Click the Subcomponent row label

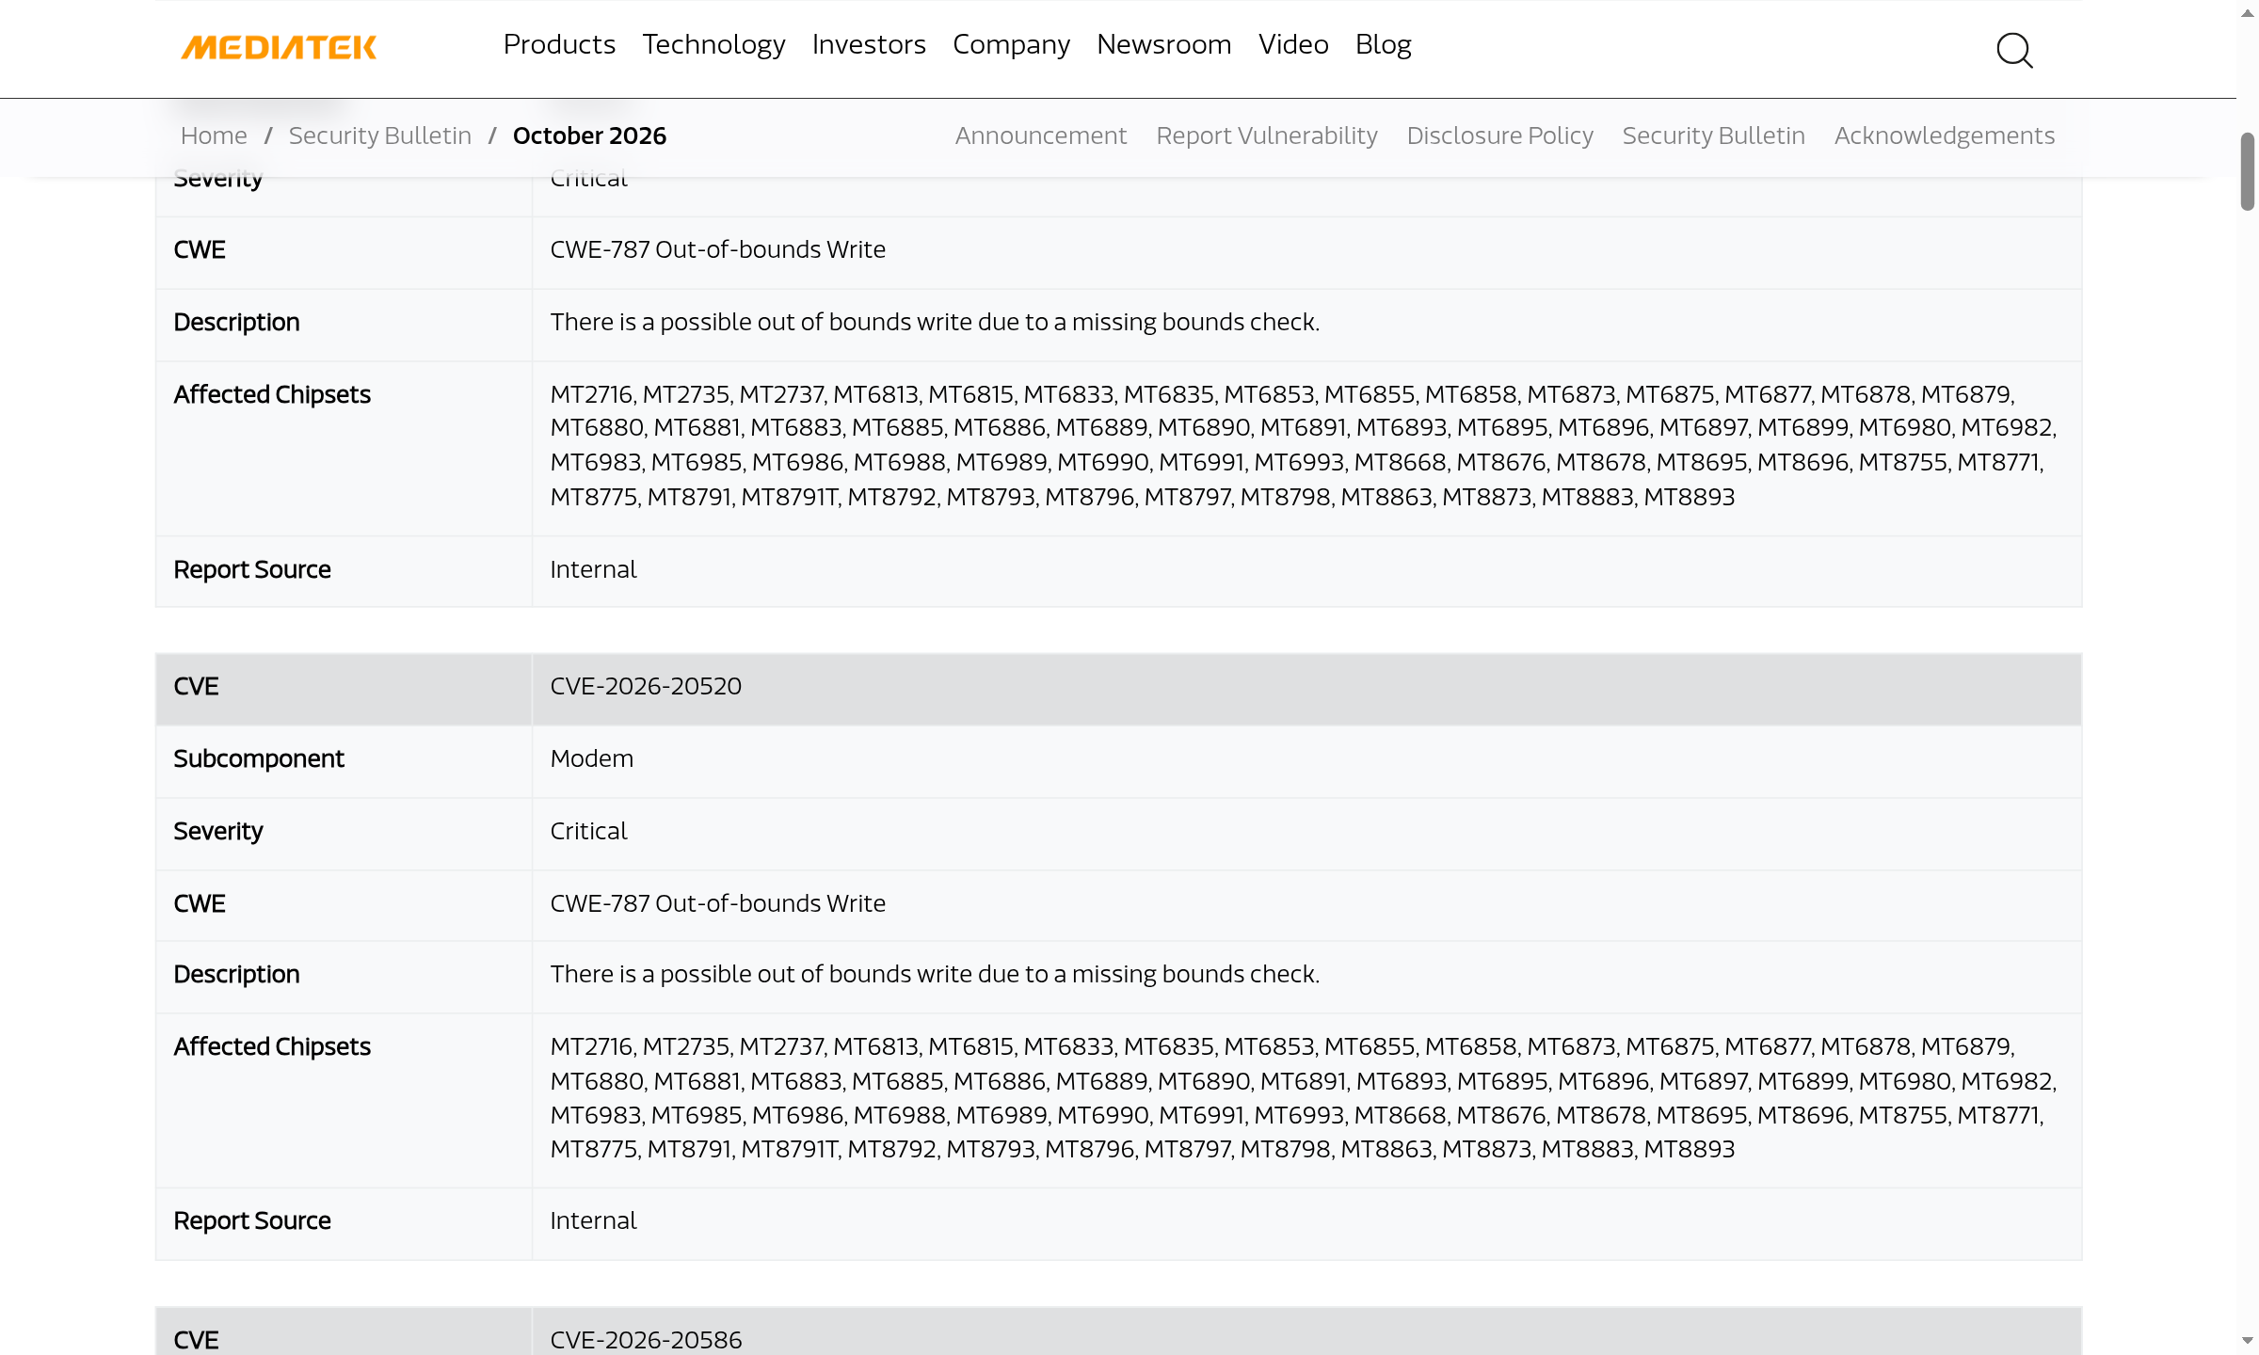pos(259,758)
